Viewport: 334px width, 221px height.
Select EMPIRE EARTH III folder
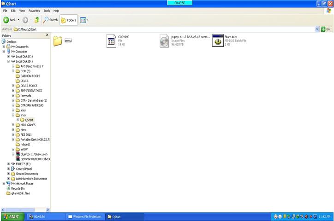click(x=31, y=91)
